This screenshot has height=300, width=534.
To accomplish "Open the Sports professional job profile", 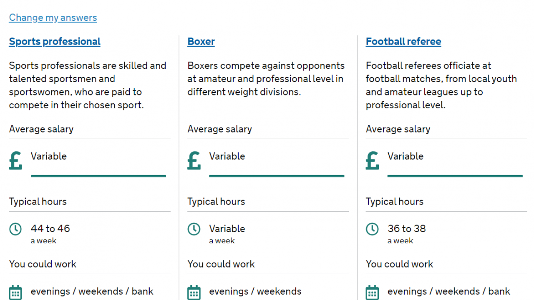I will (55, 42).
